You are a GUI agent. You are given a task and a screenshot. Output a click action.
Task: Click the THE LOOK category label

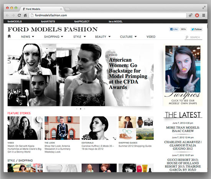tap(50, 143)
